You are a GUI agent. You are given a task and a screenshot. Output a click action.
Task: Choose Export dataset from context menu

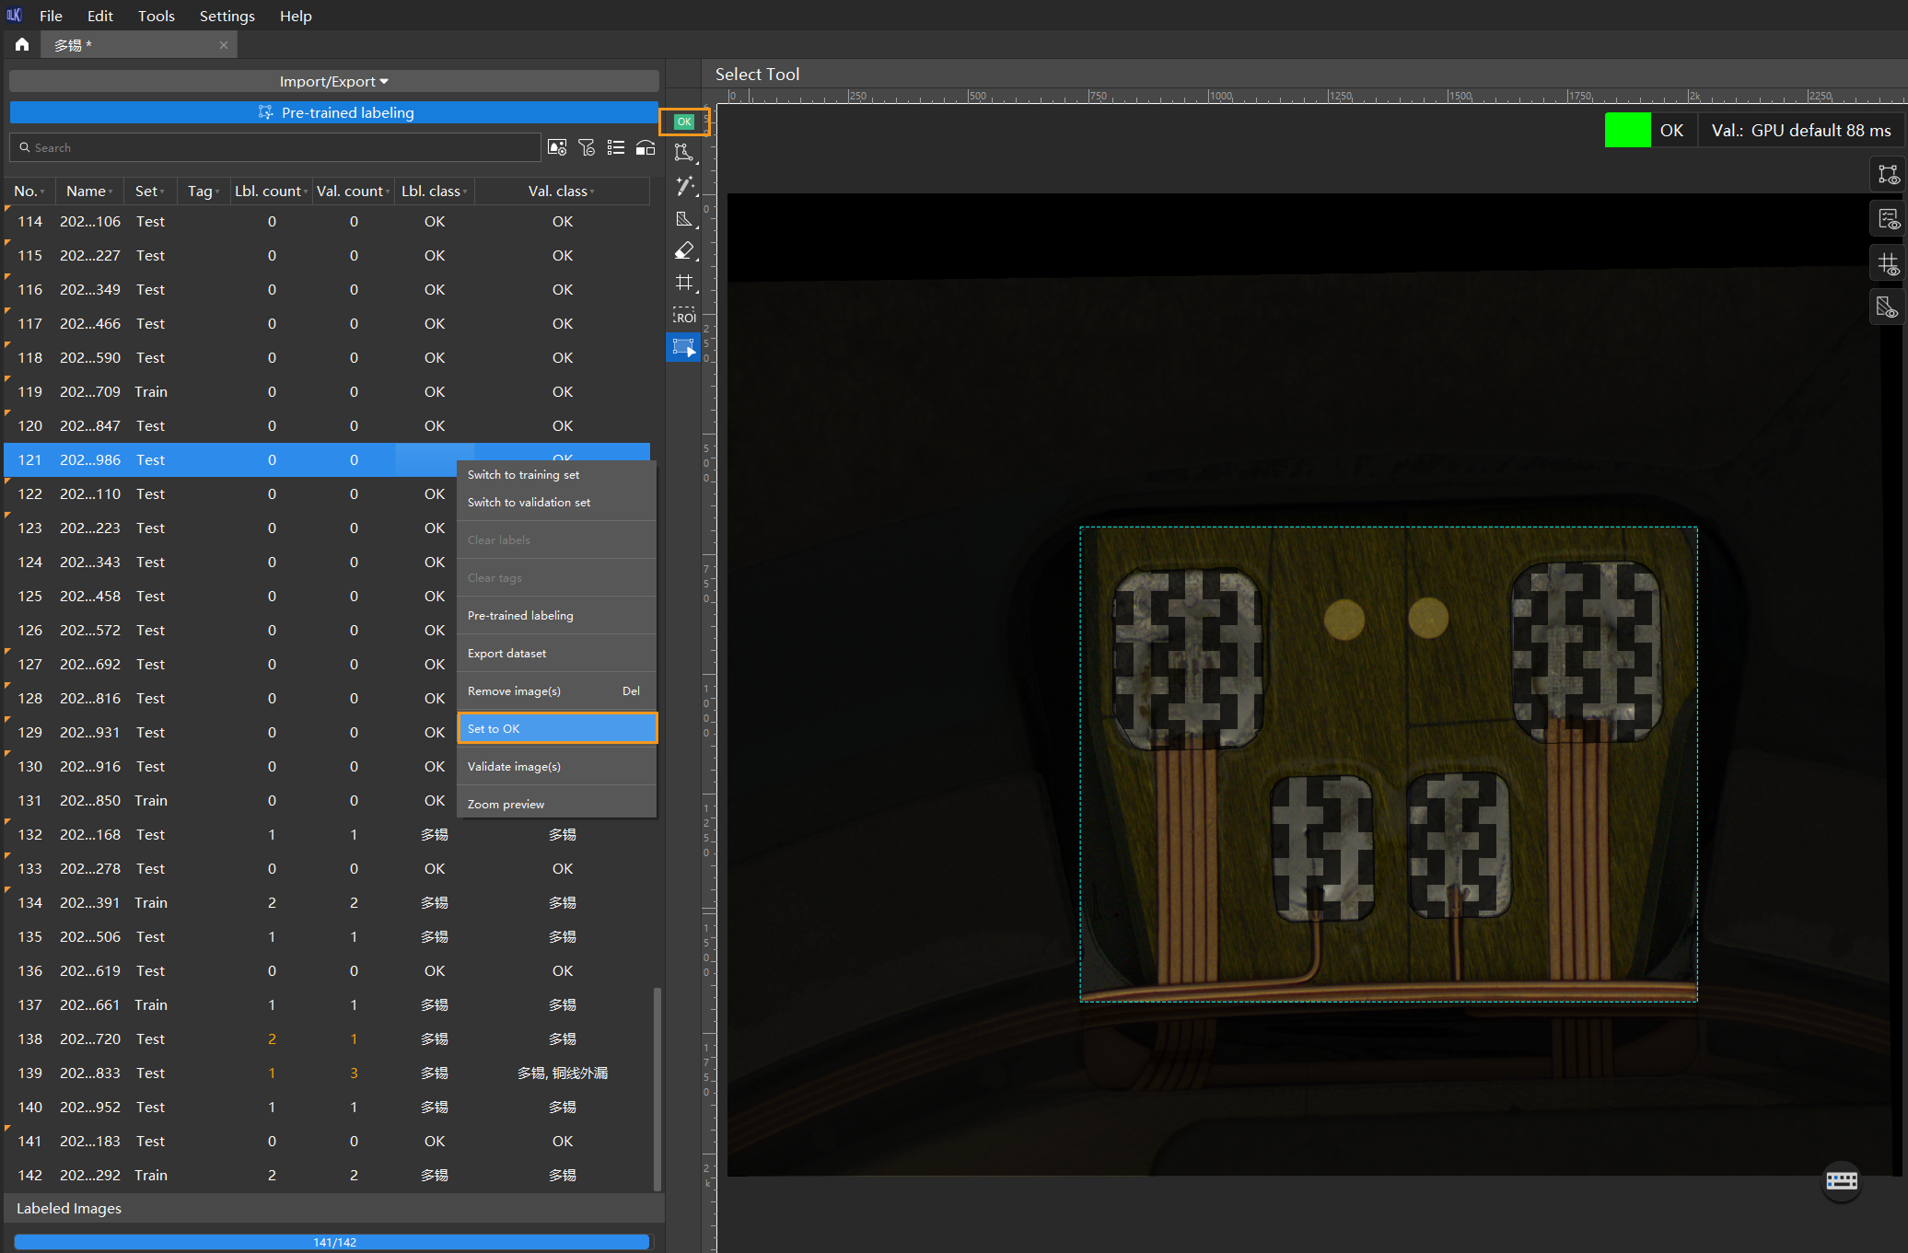click(x=556, y=654)
